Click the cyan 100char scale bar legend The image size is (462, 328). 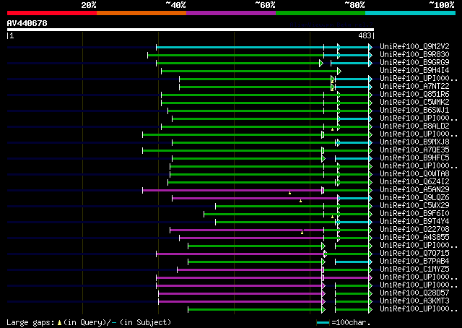click(x=323, y=323)
